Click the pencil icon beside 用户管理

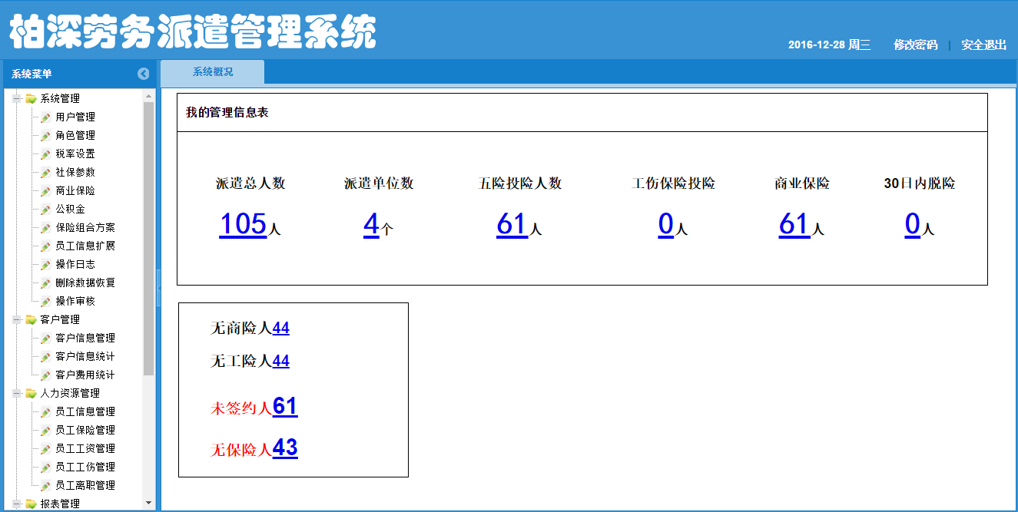pos(46,117)
